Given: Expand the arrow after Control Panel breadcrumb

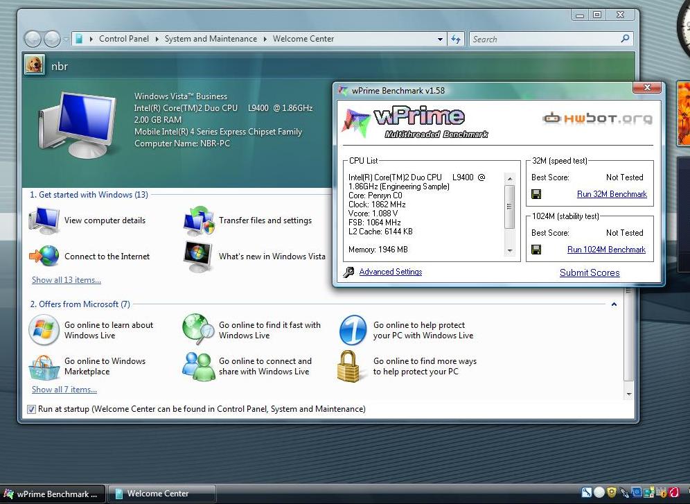Looking at the screenshot, I should click(157, 40).
